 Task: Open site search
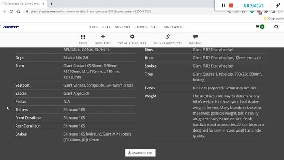[276, 27]
